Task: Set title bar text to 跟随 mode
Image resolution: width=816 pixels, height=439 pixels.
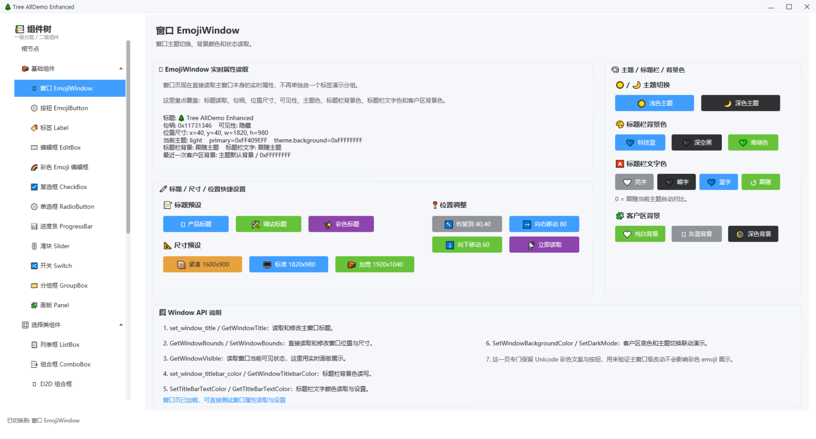Action: (760, 182)
